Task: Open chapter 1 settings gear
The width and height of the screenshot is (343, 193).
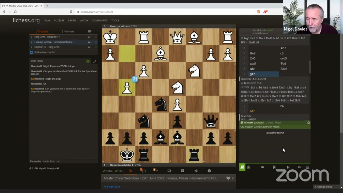Action: [x=95, y=37]
